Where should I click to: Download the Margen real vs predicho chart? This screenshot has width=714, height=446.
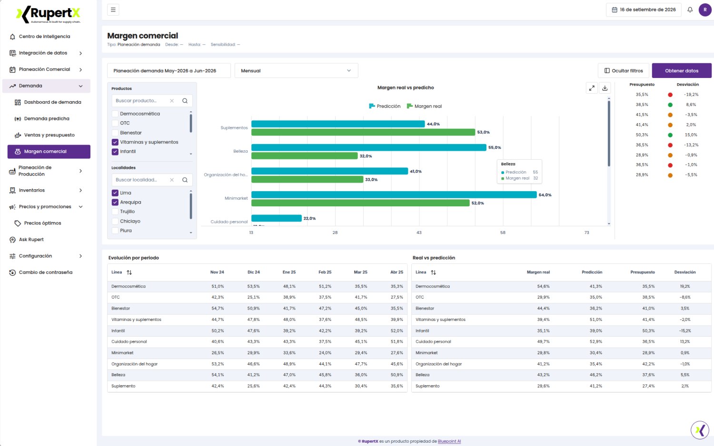coord(605,88)
